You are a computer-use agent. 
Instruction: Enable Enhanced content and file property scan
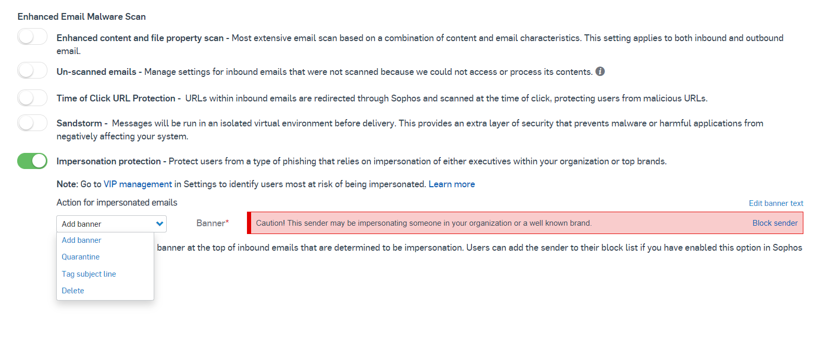coord(32,37)
